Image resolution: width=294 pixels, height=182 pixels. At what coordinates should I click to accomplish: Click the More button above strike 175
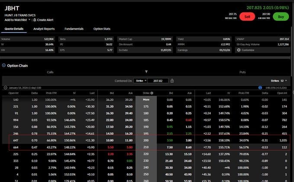click(146, 100)
